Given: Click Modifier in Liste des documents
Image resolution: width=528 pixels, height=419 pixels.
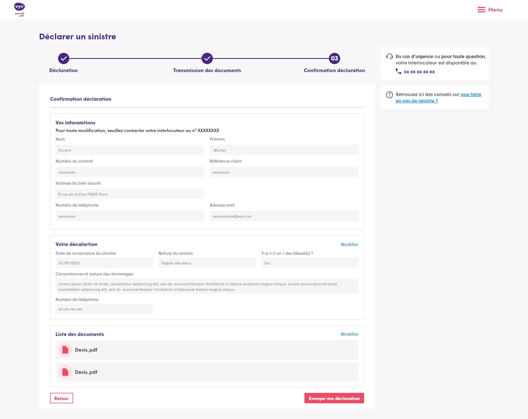Looking at the screenshot, I should point(350,334).
